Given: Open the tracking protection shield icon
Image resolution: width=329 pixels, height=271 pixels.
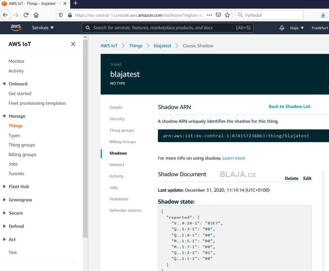Looking at the screenshot, I should 61,15.
